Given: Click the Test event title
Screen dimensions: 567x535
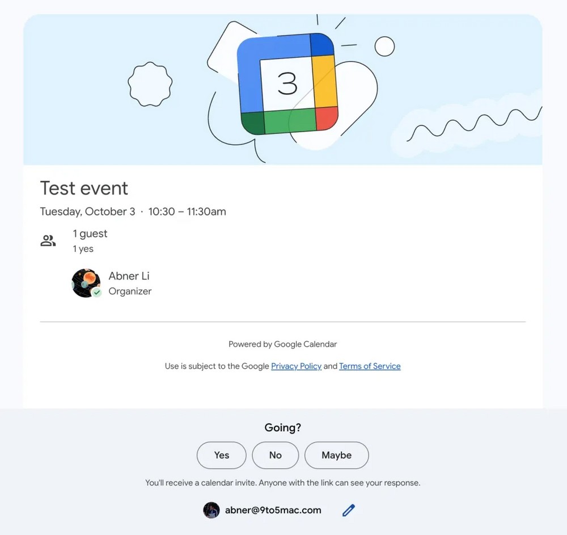Looking at the screenshot, I should [x=84, y=188].
